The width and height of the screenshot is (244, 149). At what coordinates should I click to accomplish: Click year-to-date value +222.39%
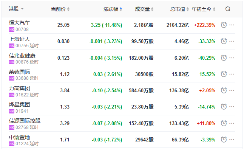204,25
